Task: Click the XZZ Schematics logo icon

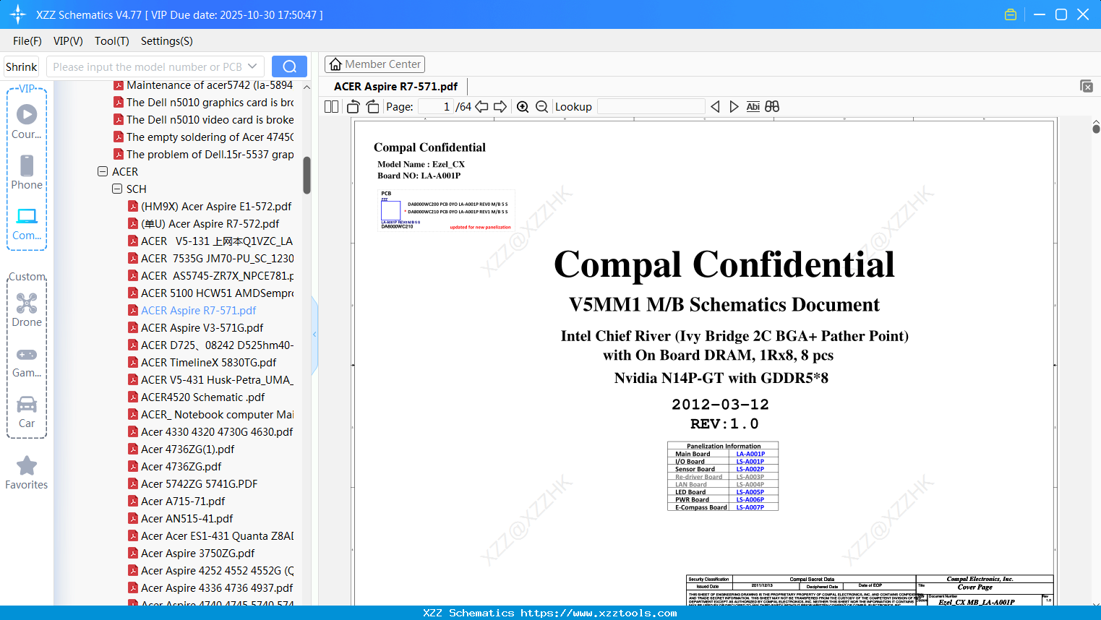Action: pos(18,14)
